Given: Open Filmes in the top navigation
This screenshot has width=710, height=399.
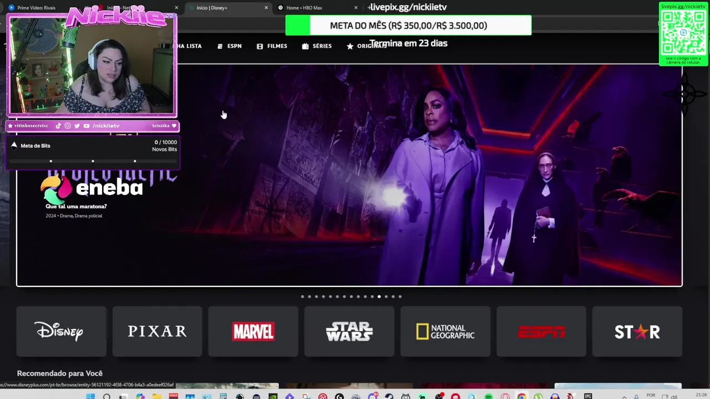Looking at the screenshot, I should [272, 46].
